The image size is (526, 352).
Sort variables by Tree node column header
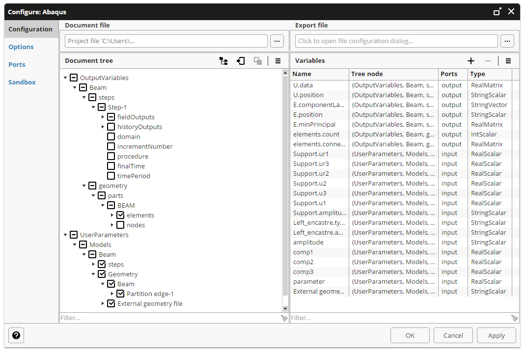point(393,74)
